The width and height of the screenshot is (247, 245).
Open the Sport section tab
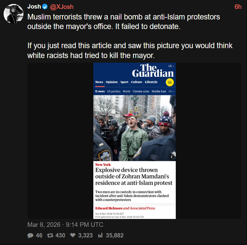click(x=124, y=82)
